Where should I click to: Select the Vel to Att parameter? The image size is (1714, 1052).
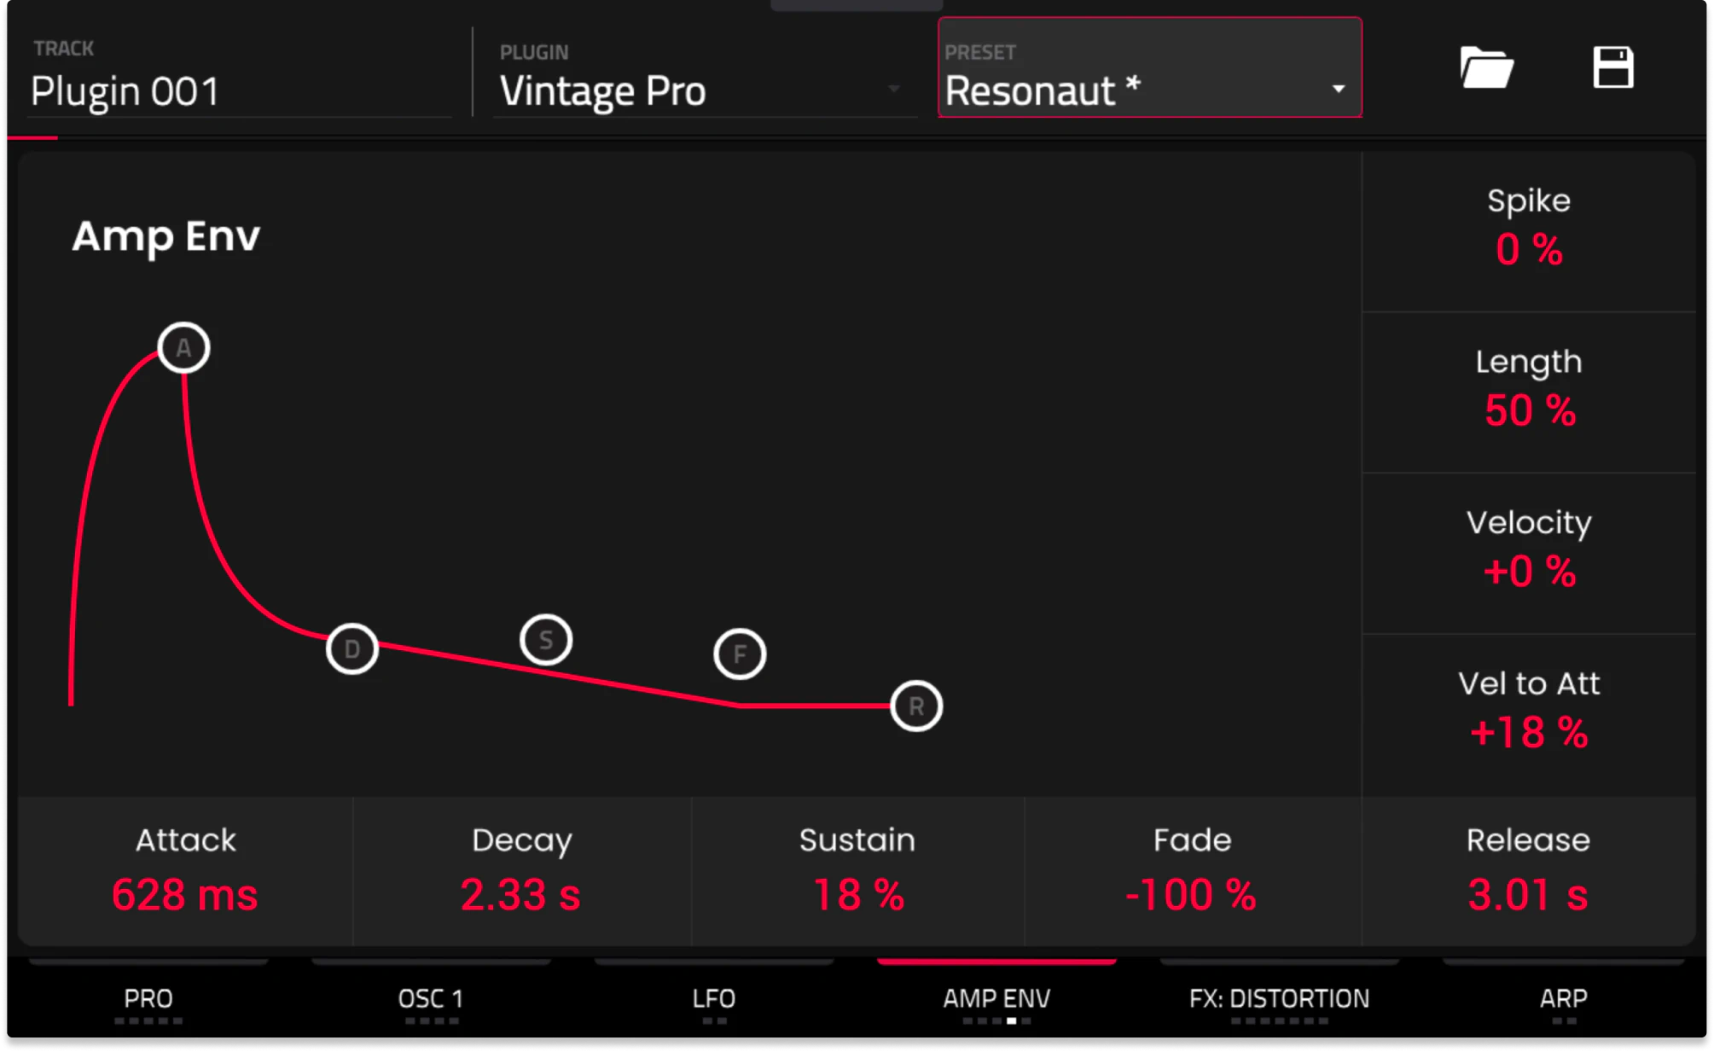coord(1529,710)
